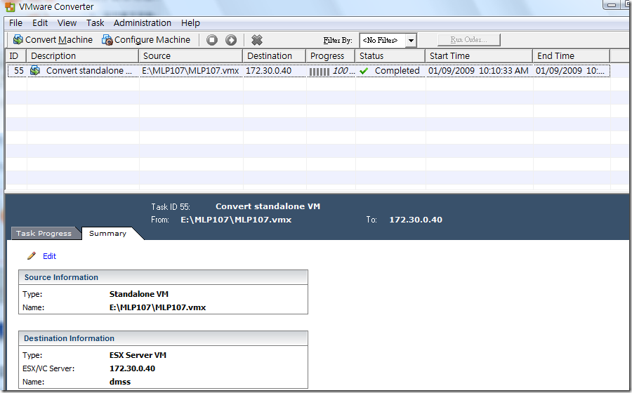Sort by the Start Time column header
Screen dimensions: 632x393
coord(479,56)
